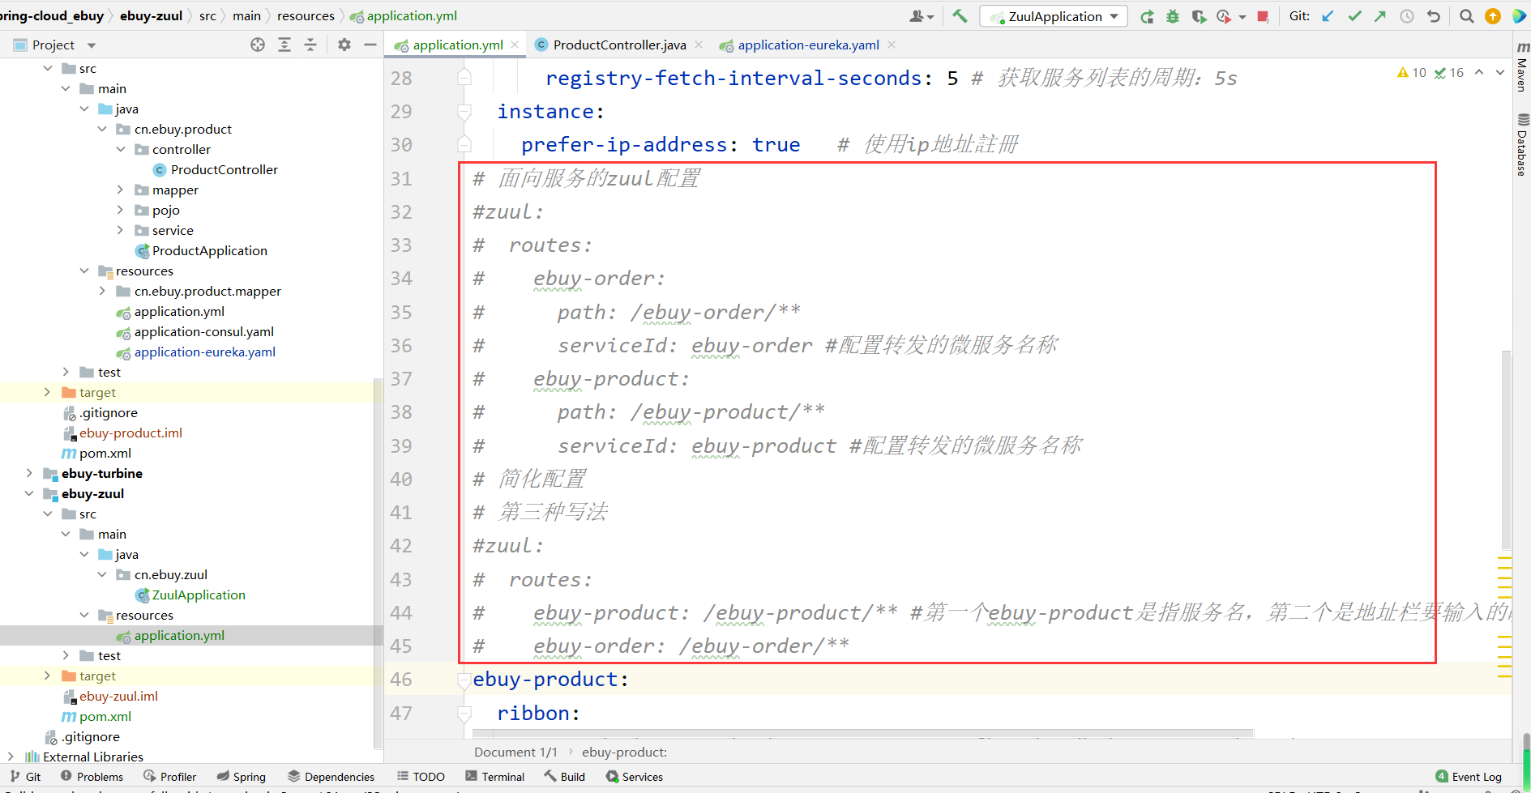Open the Profiler tool window
This screenshot has width=1531, height=793.
click(169, 776)
